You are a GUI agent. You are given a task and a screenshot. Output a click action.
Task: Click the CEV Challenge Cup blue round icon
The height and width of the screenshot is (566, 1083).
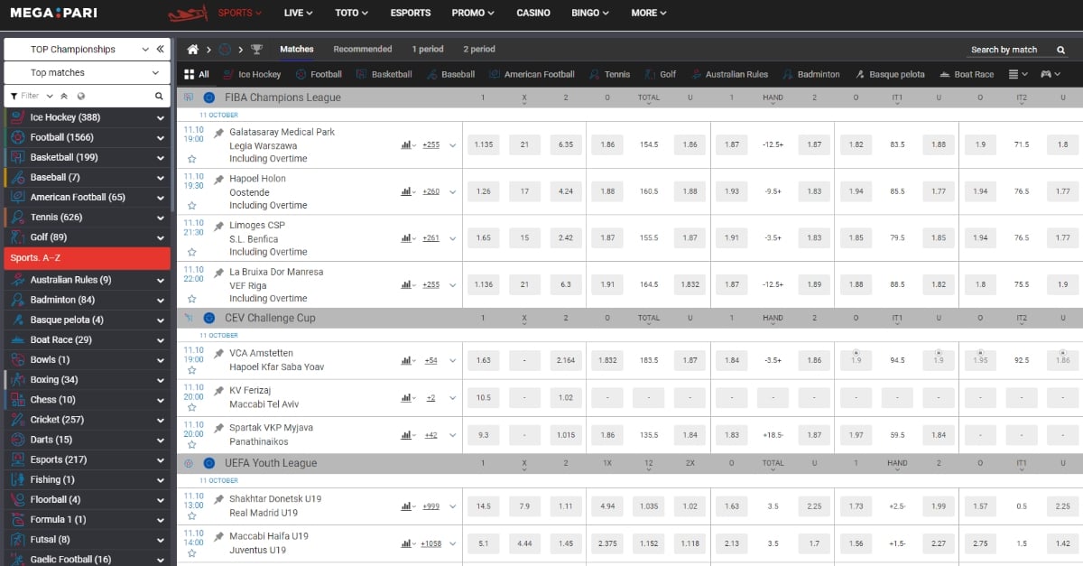[x=209, y=318]
